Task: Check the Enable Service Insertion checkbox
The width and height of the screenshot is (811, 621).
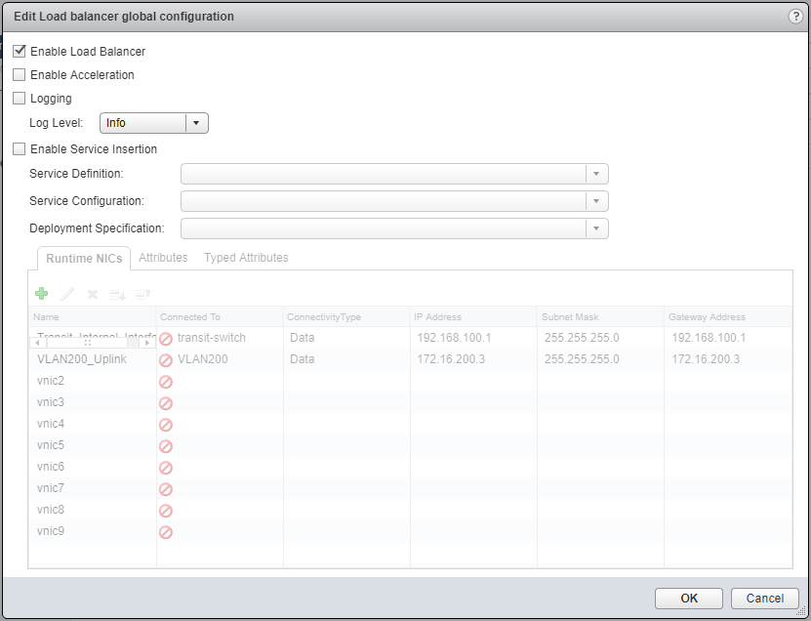Action: [x=20, y=148]
